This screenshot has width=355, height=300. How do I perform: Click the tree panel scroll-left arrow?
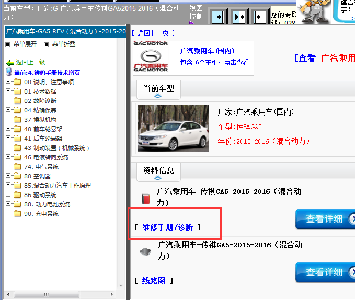(x=8, y=294)
